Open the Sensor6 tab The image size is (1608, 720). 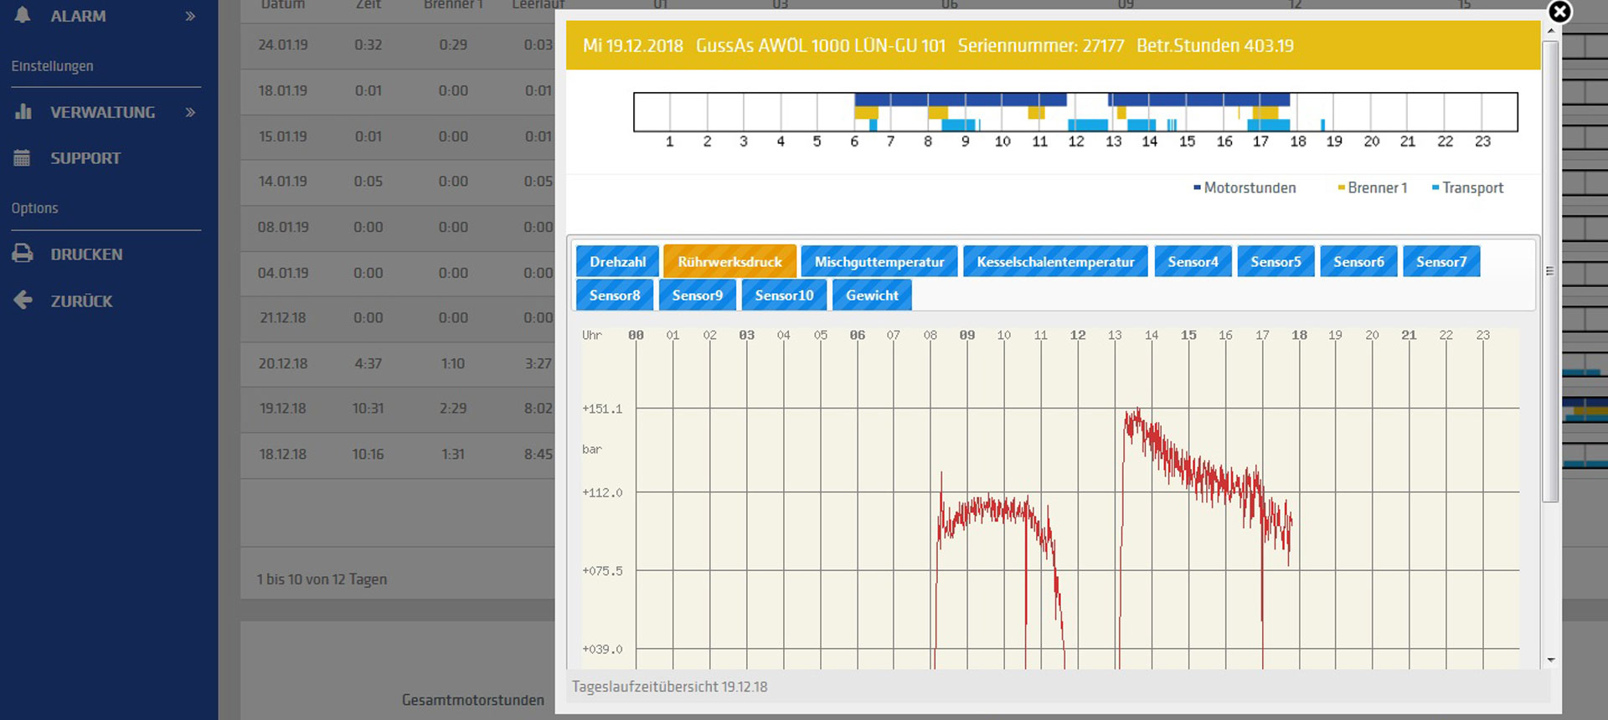coord(1358,261)
